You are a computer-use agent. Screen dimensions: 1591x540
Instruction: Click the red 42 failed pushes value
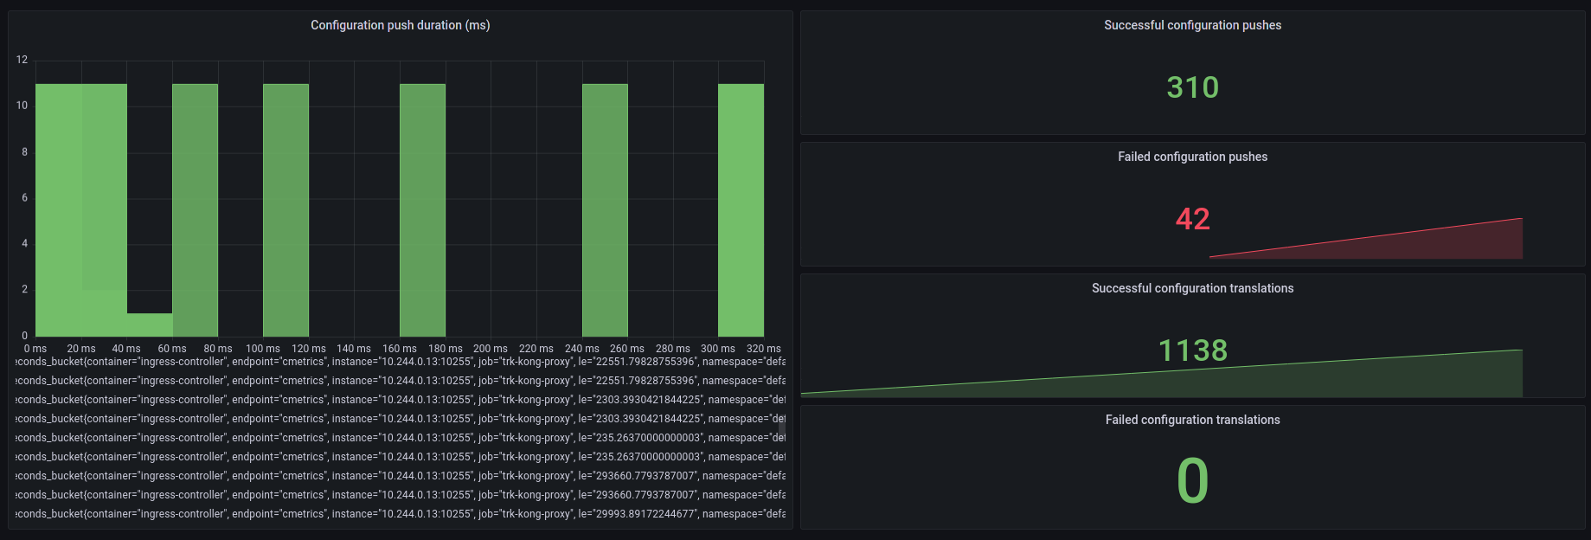tap(1192, 219)
